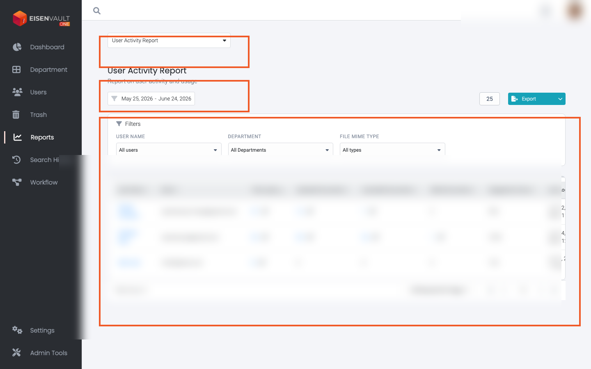Click the Export button label
The height and width of the screenshot is (369, 591).
[529, 99]
